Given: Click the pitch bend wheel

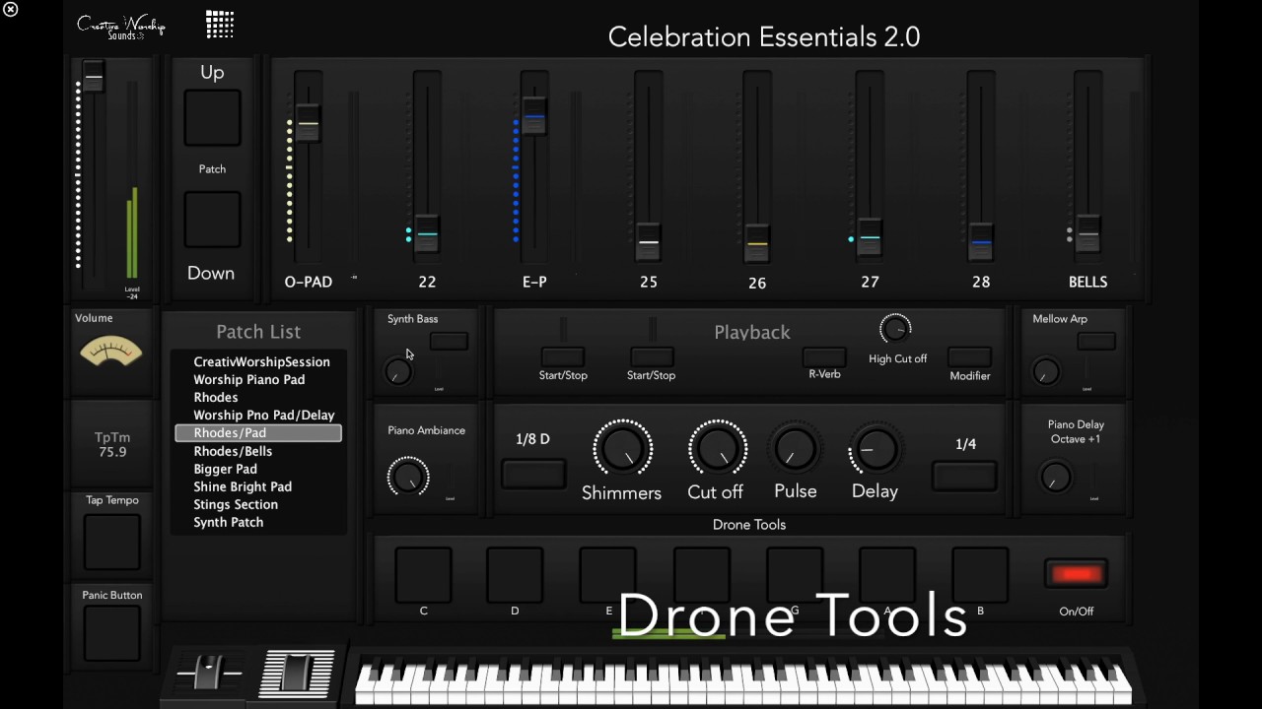Looking at the screenshot, I should 209,674.
